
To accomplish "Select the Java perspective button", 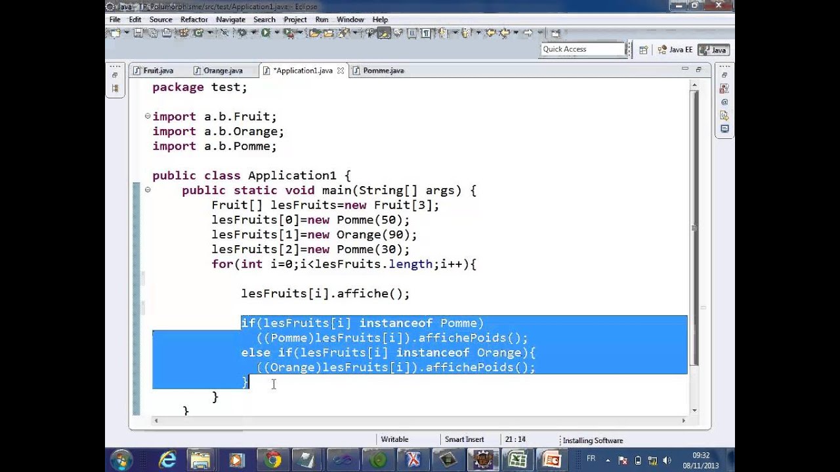I will pos(713,50).
